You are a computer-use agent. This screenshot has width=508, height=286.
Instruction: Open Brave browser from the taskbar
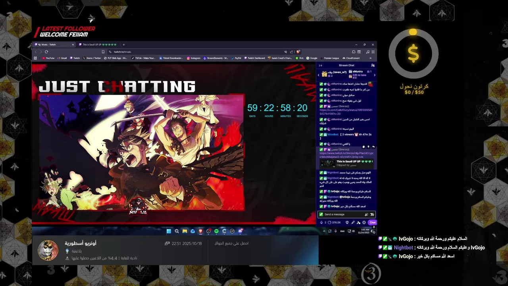[200, 231]
